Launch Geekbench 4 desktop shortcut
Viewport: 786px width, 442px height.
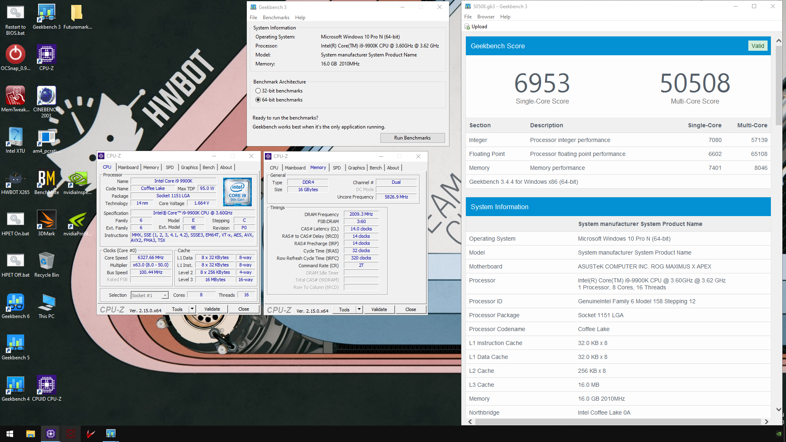click(15, 388)
